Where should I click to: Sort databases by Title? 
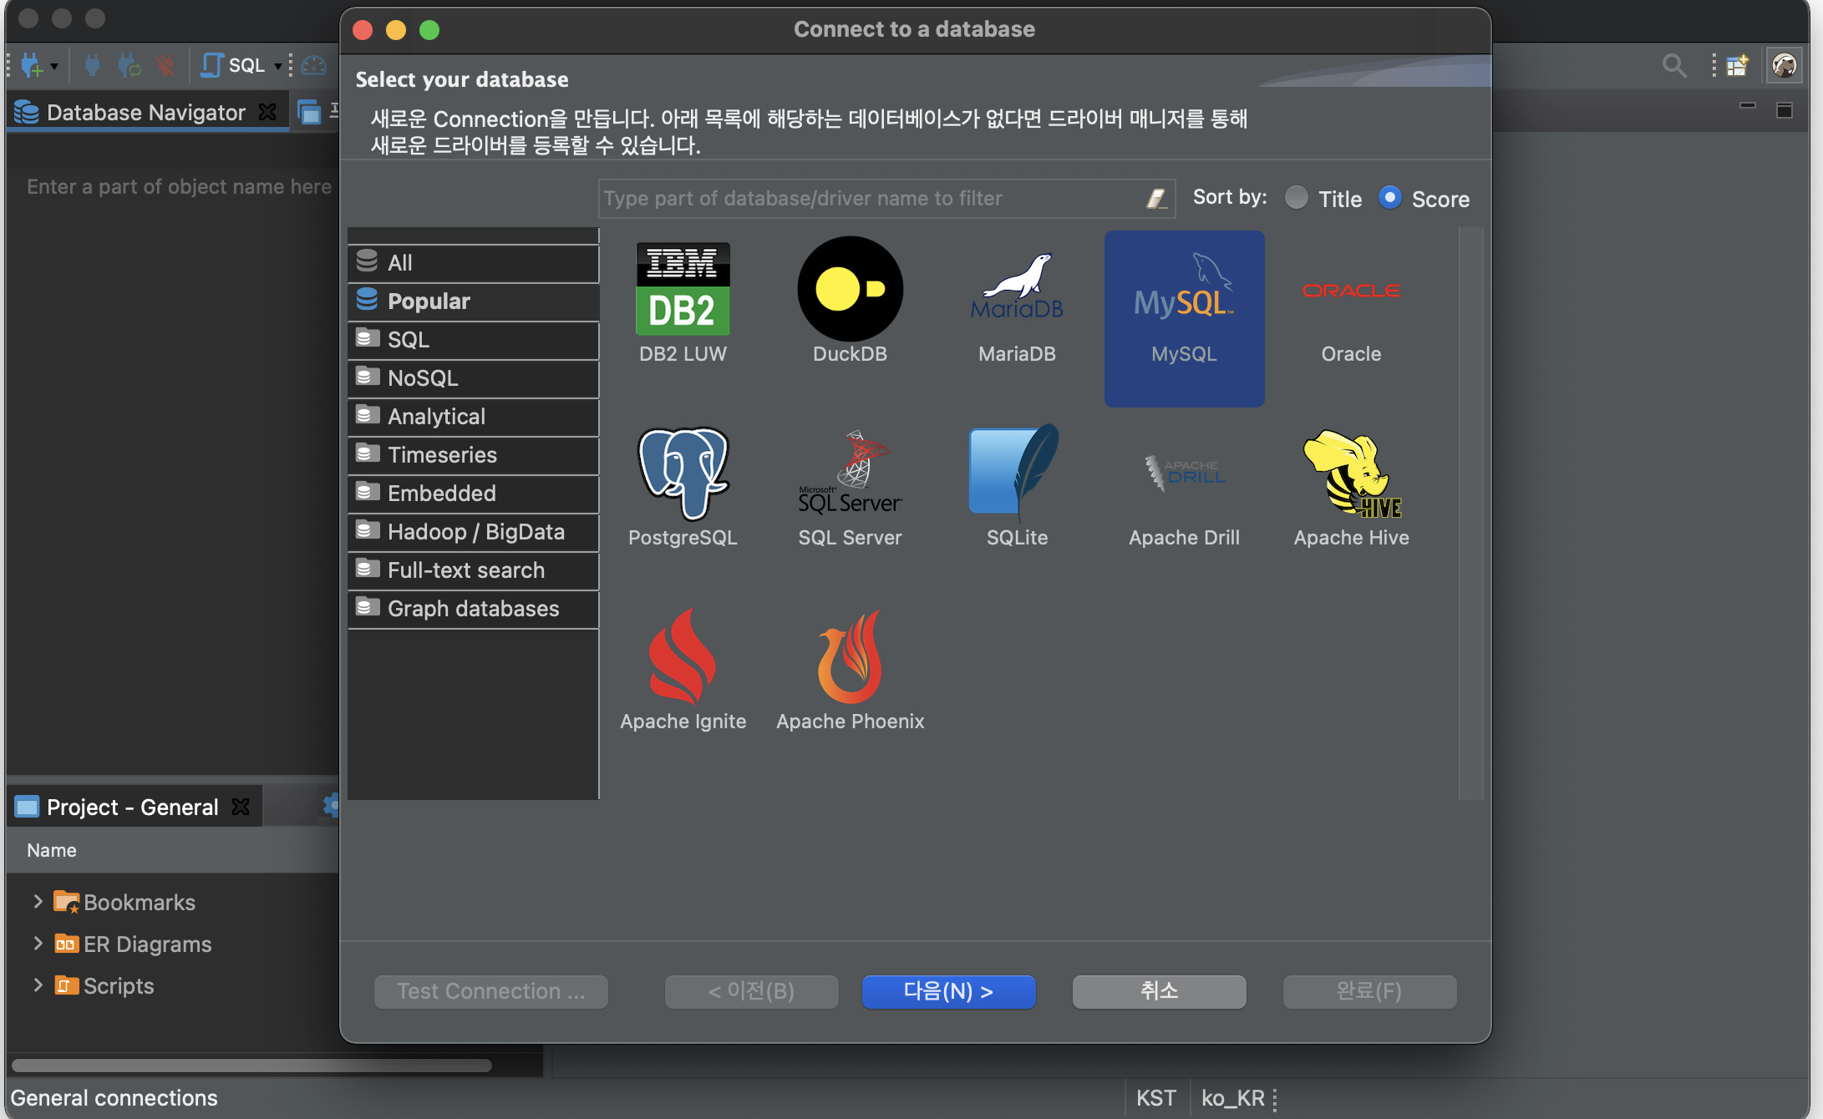(1297, 198)
